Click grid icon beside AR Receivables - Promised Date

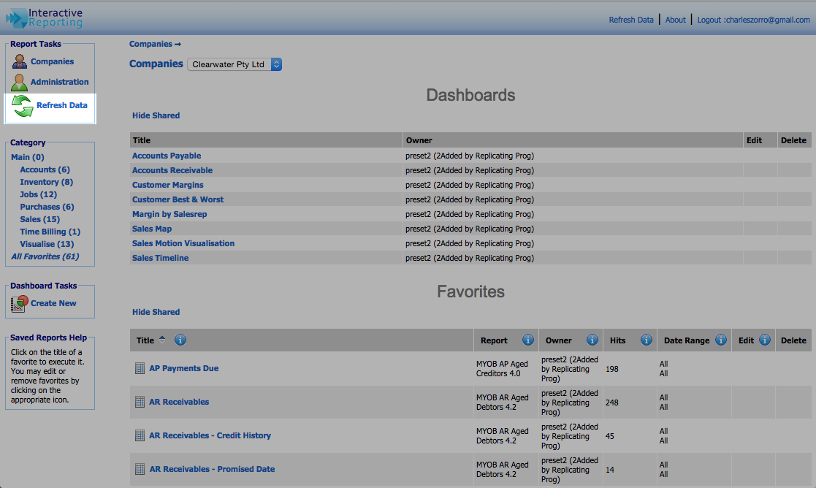[x=140, y=469]
